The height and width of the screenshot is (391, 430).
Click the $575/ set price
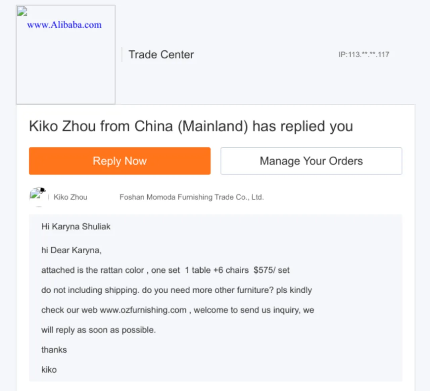click(272, 270)
